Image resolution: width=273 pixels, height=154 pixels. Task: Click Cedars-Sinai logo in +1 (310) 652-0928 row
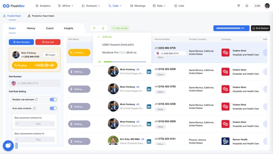coord(225,124)
